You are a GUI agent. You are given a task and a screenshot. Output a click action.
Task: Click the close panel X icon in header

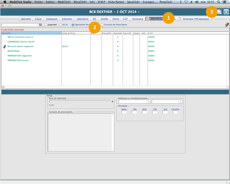[226, 12]
